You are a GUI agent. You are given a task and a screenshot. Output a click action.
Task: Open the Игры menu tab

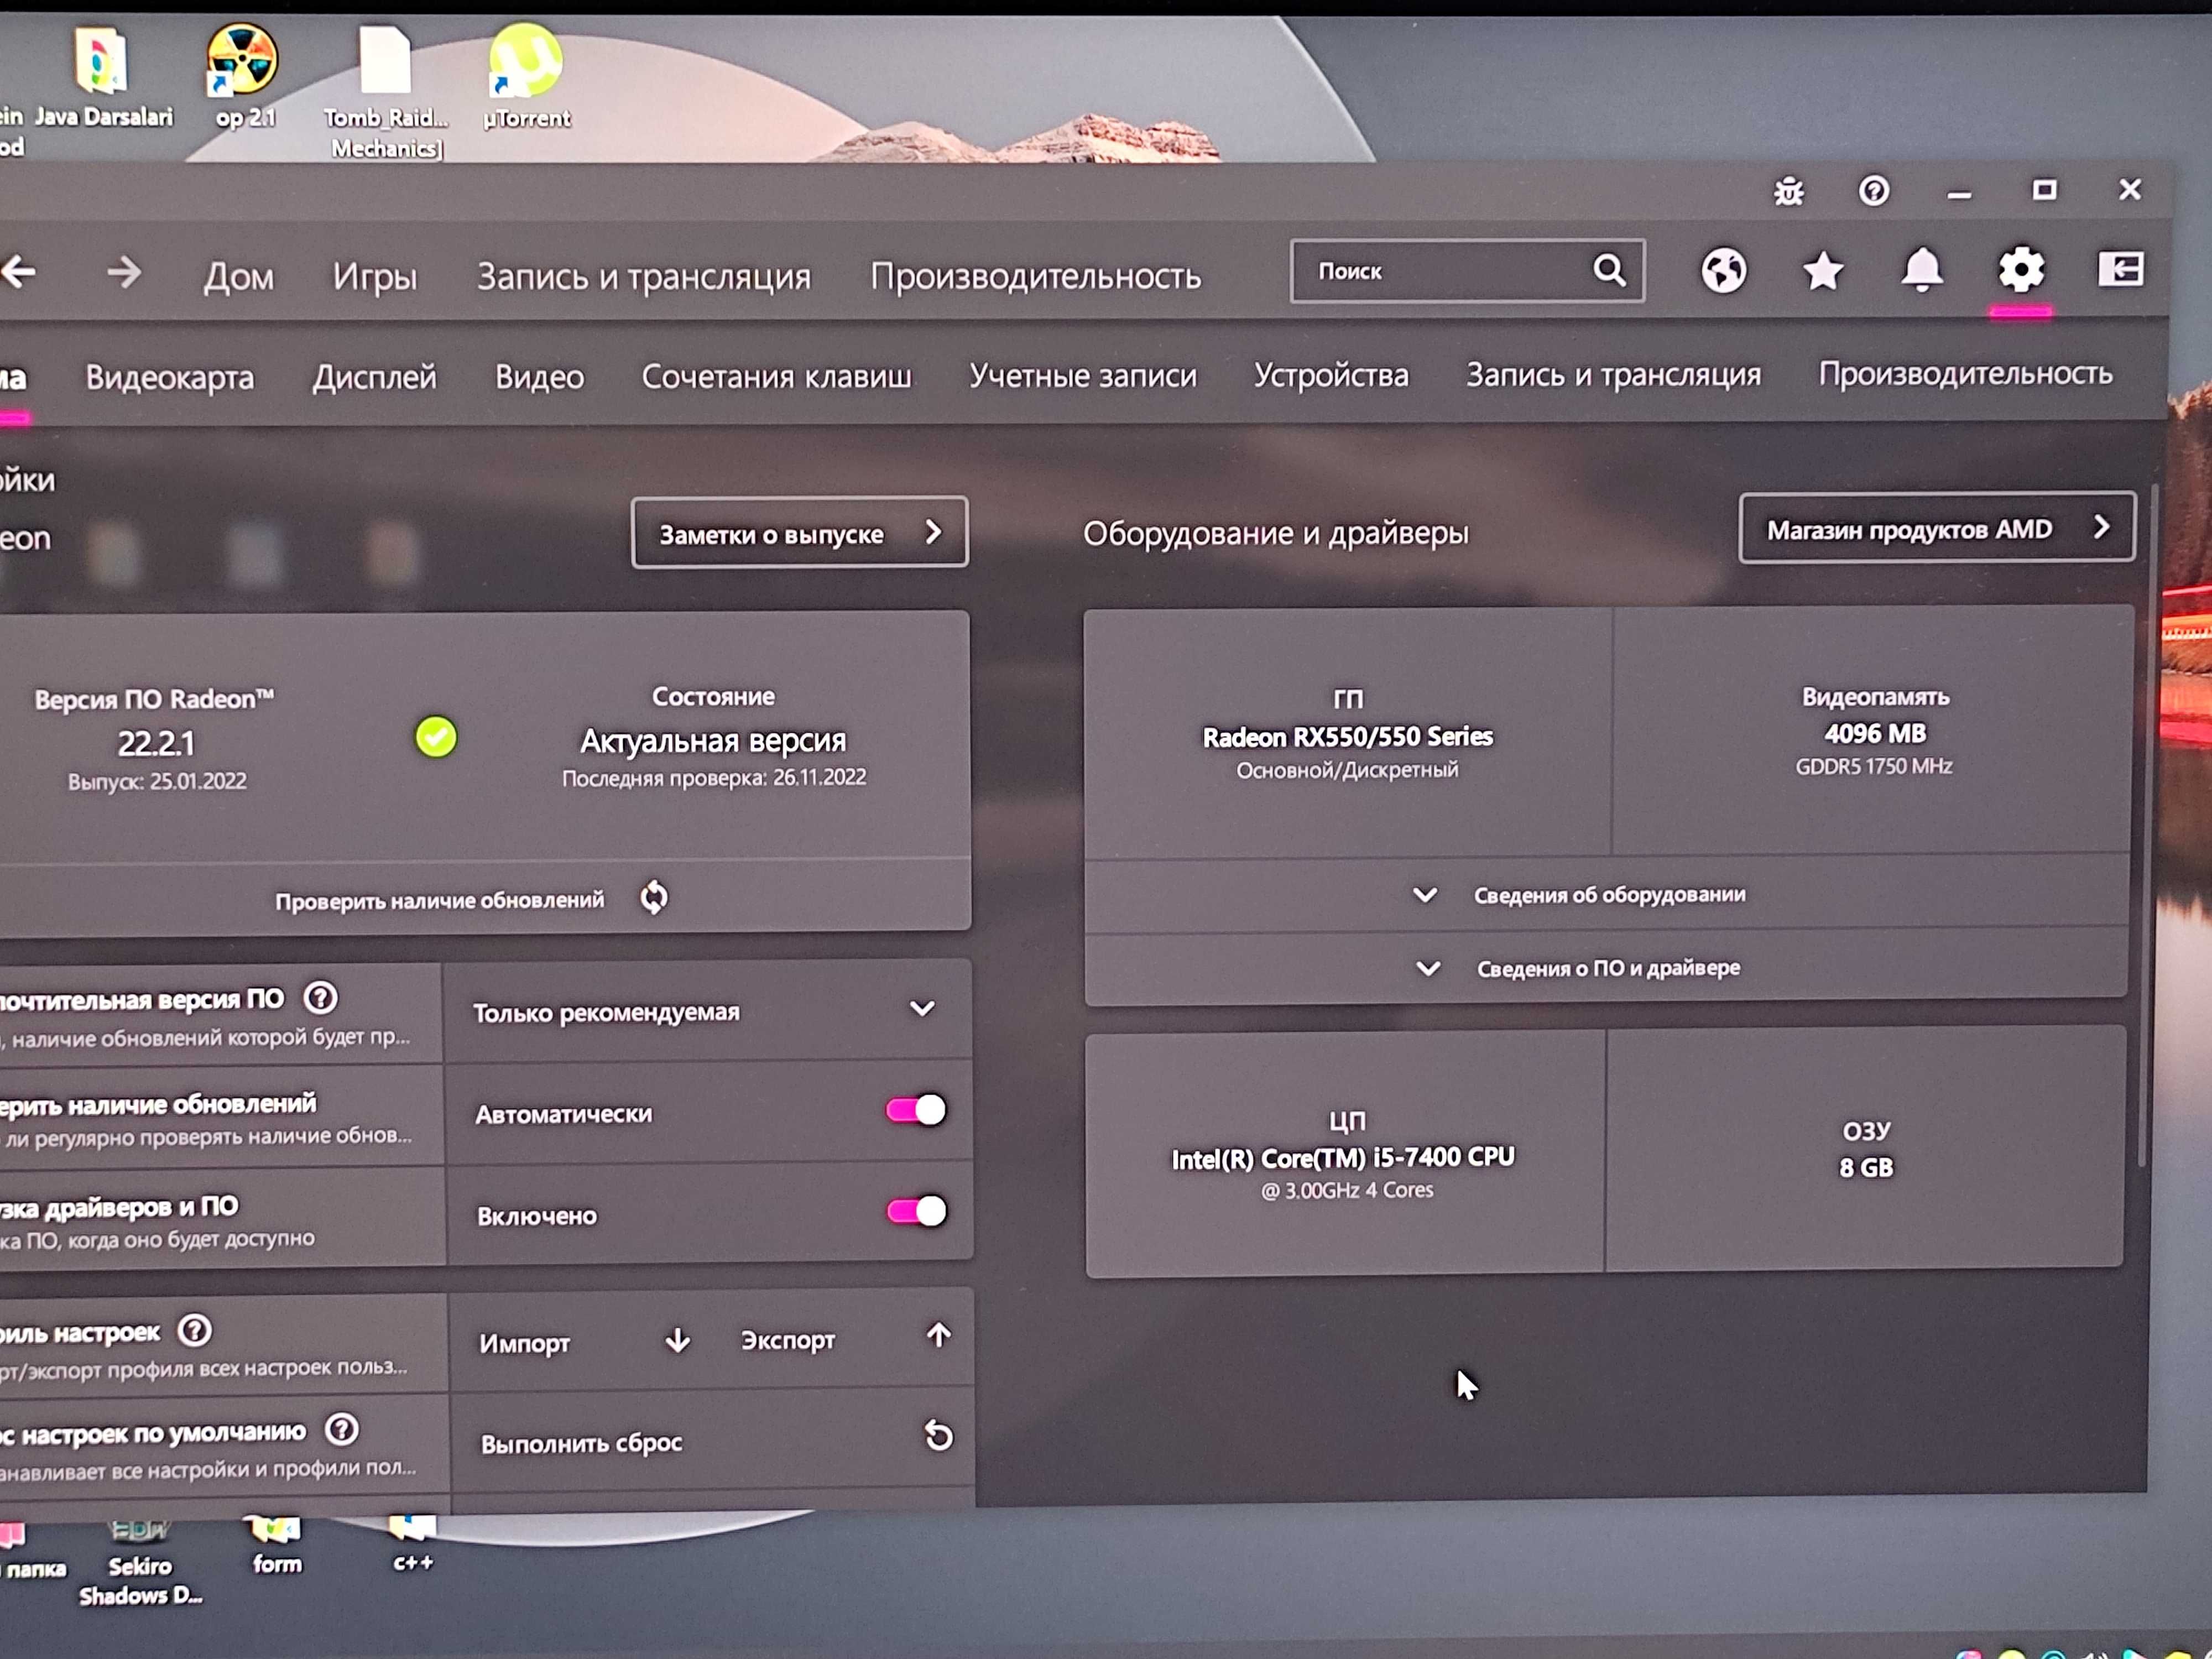click(374, 276)
